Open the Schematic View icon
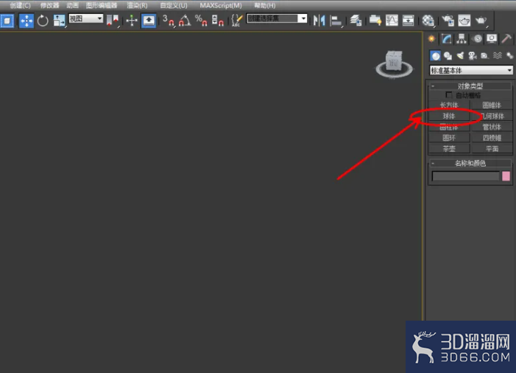This screenshot has height=373, width=516. click(408, 21)
